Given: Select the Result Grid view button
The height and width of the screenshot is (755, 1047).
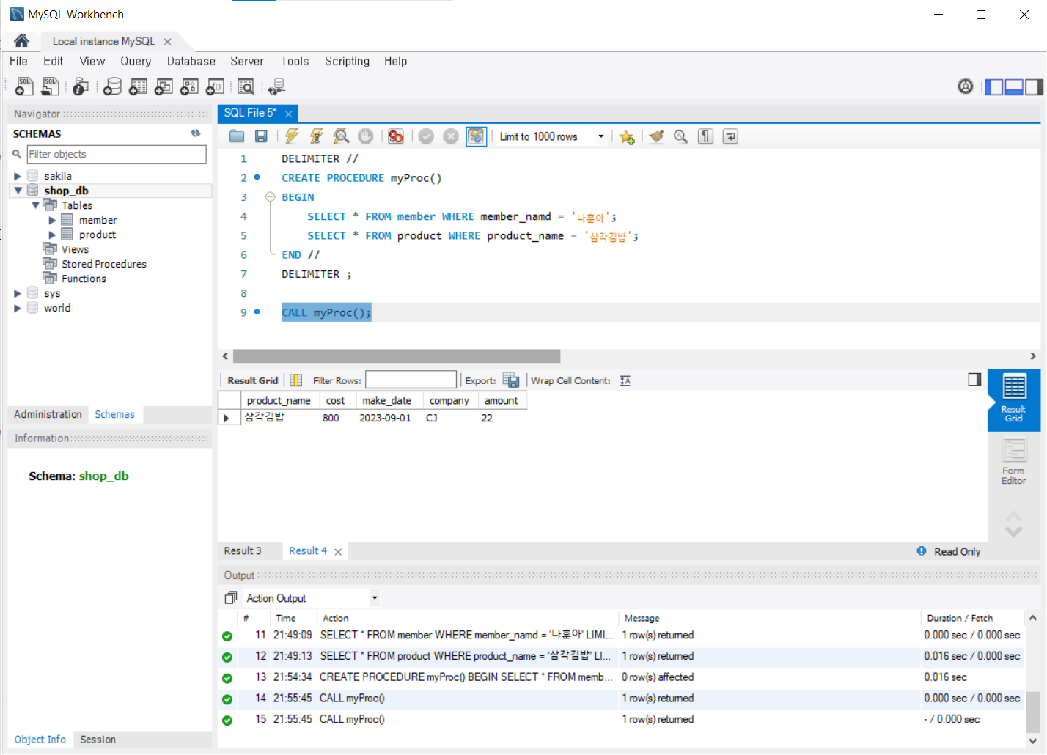Looking at the screenshot, I should coord(1014,400).
